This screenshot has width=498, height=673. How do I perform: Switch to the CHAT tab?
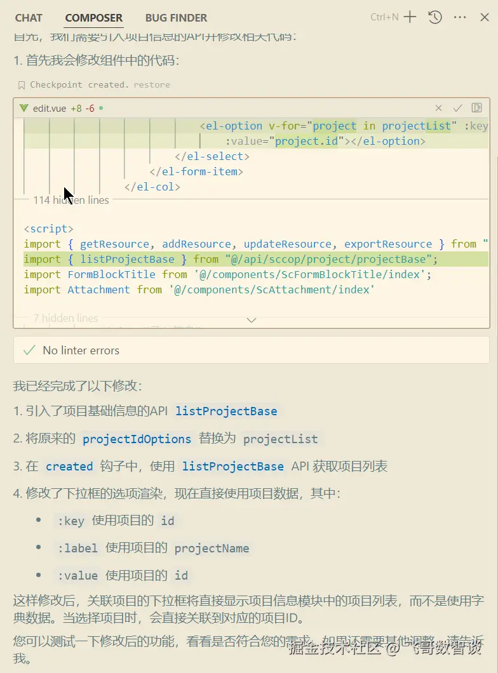click(x=29, y=18)
